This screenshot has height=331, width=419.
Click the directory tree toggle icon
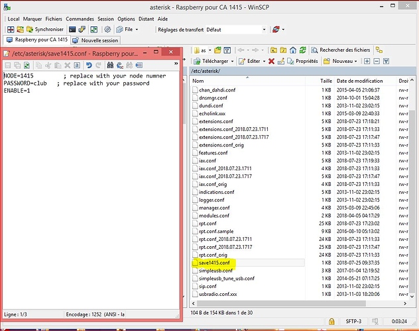coord(379,50)
